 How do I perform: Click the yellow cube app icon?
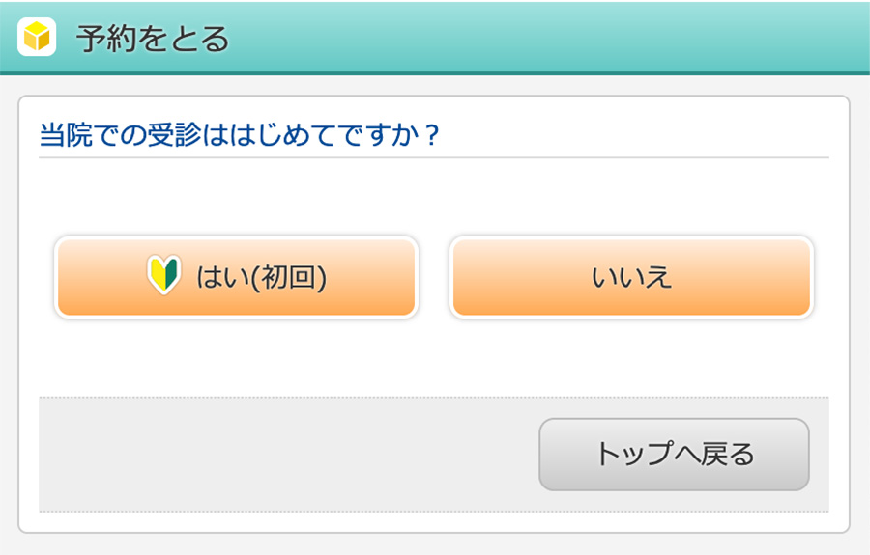pos(37,37)
